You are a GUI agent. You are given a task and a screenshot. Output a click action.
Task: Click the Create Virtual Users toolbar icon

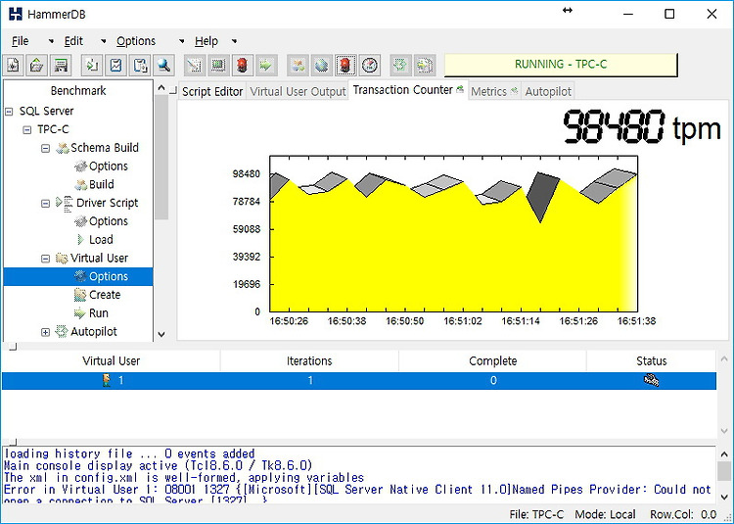217,65
